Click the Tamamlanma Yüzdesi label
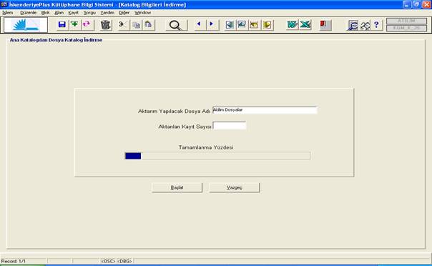 (206, 147)
